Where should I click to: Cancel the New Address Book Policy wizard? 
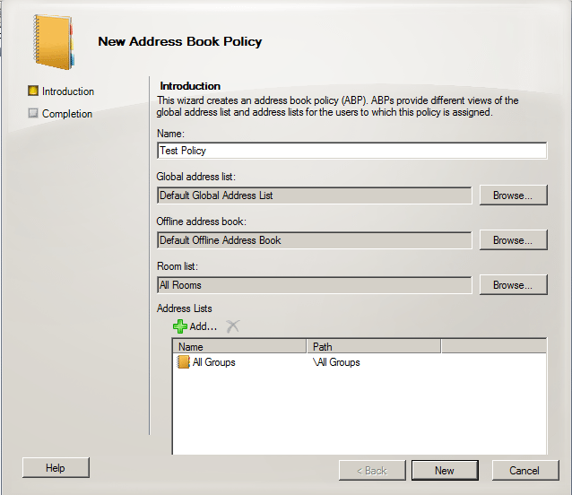pyautogui.click(x=525, y=471)
